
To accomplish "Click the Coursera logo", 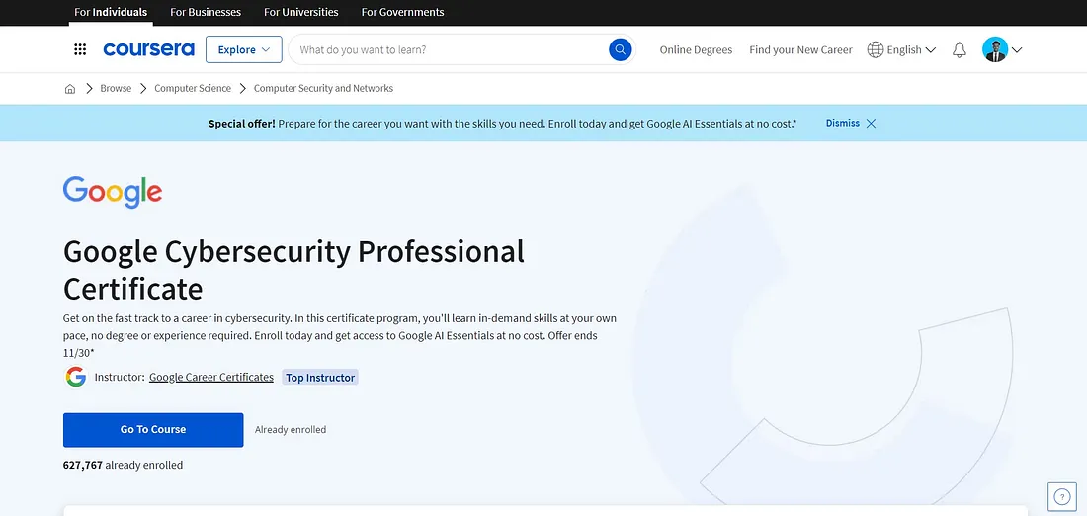I will click(x=148, y=49).
